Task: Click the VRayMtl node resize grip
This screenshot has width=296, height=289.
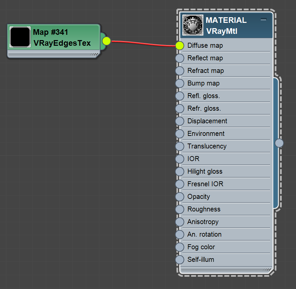Action: [x=267, y=270]
